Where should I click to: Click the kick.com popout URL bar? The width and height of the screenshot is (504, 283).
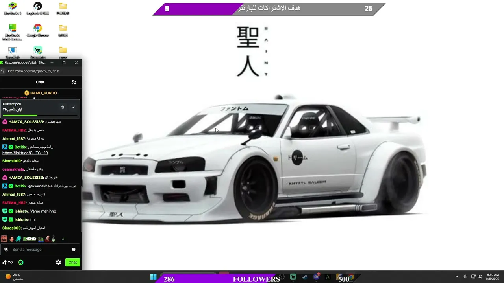pyautogui.click(x=33, y=71)
